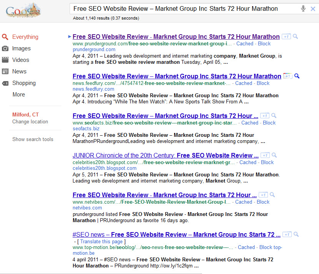Click the Images camera icon in sidebar
Viewport: 319px width, 274px height.
(x=5, y=48)
